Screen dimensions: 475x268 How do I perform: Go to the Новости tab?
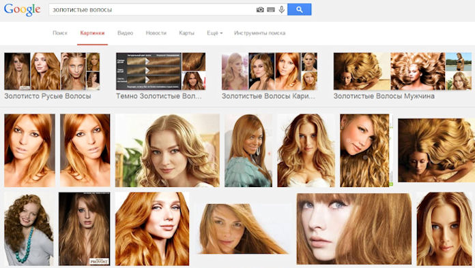[156, 33]
